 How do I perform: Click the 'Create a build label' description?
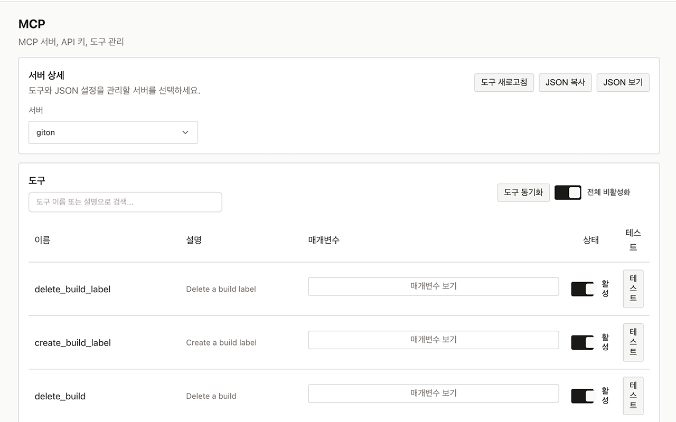pos(221,342)
